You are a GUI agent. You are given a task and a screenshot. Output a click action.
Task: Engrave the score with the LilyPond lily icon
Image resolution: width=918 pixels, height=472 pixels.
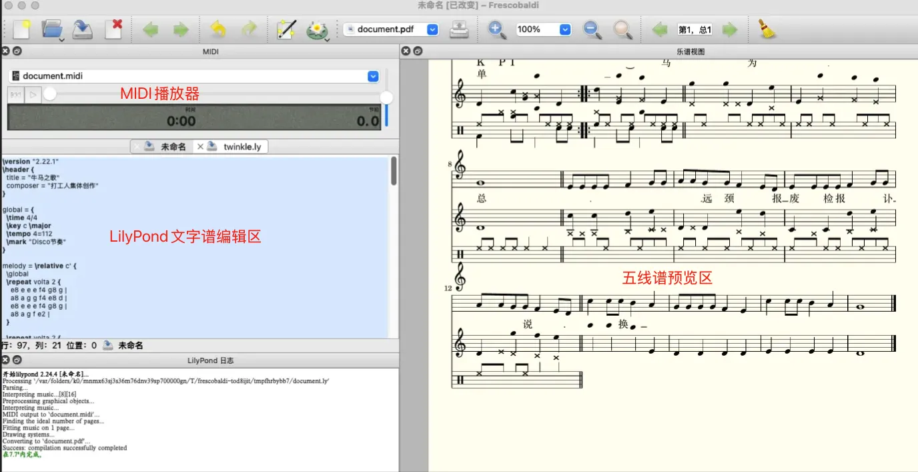(316, 29)
